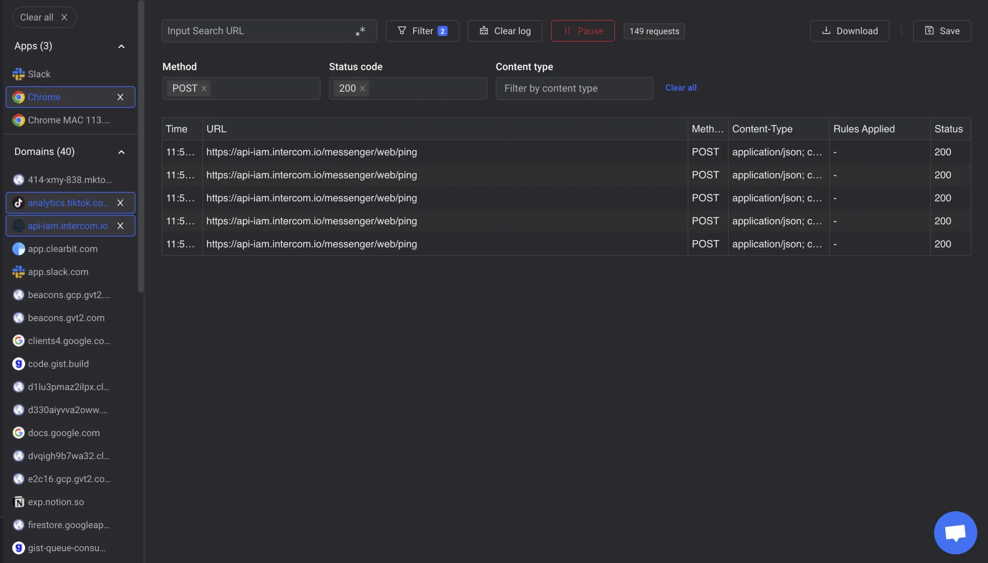Image resolution: width=988 pixels, height=563 pixels.
Task: Open the Filter panel button
Action: click(x=422, y=31)
